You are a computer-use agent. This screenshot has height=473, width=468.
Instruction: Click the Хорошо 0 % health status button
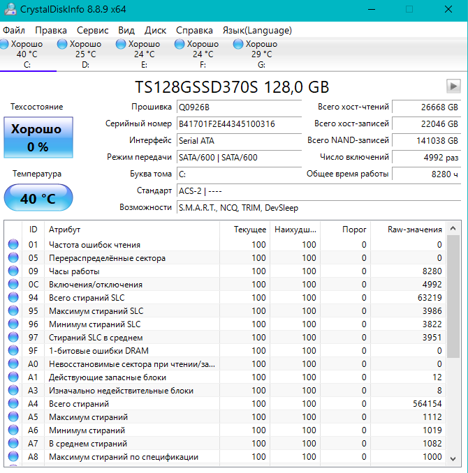[x=38, y=137]
